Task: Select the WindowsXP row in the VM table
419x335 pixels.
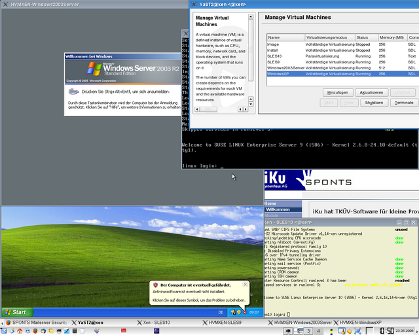Action: (x=343, y=74)
